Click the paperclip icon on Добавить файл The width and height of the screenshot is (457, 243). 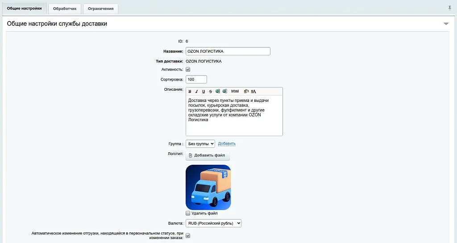pyautogui.click(x=190, y=155)
